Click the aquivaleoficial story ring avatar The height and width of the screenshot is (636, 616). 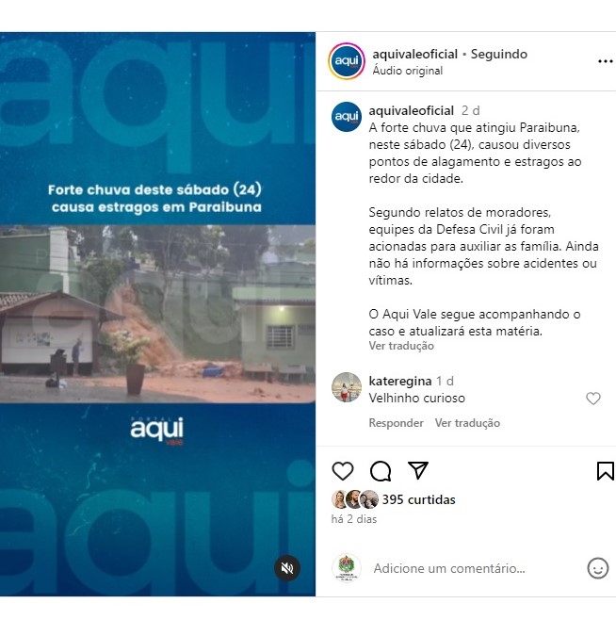point(347,61)
